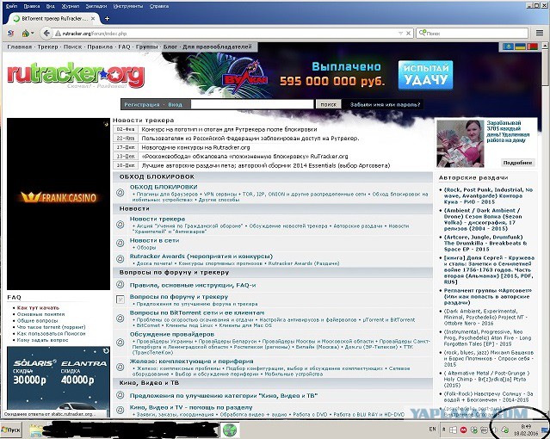This screenshot has width=550, height=439.
Task: Click the ИСПЫТАЙ УДАЧУ banner button
Action: coord(425,75)
